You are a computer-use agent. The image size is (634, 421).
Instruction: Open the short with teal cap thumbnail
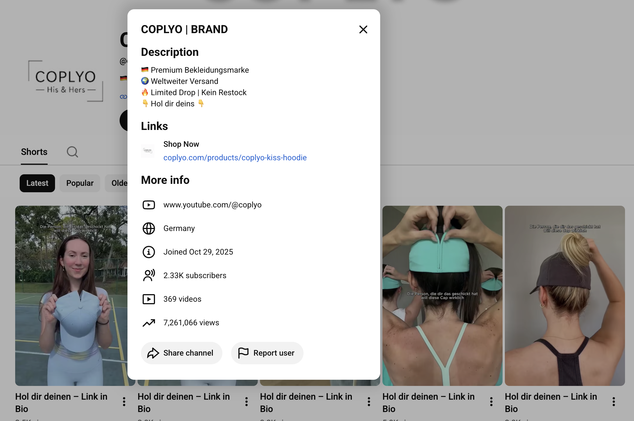pyautogui.click(x=443, y=296)
